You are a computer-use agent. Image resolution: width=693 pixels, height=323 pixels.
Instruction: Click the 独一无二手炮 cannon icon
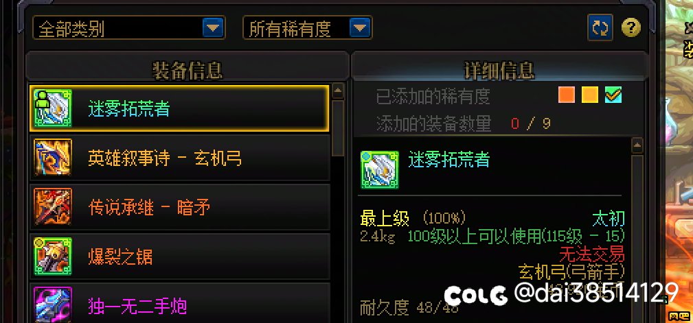pos(53,305)
